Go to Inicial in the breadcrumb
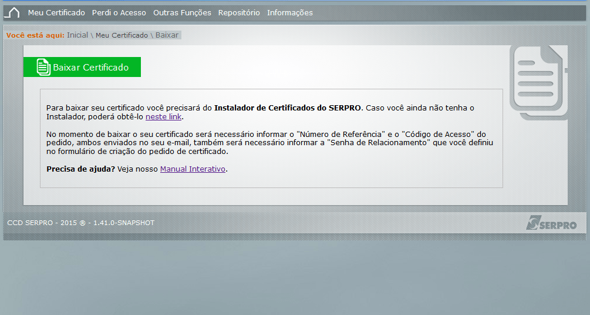590x315 pixels. [77, 35]
